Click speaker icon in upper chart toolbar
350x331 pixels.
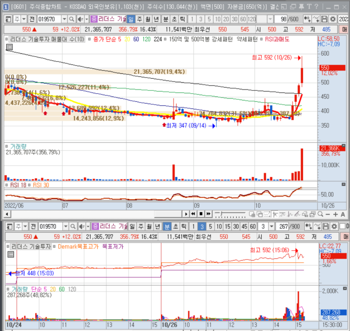80,19
